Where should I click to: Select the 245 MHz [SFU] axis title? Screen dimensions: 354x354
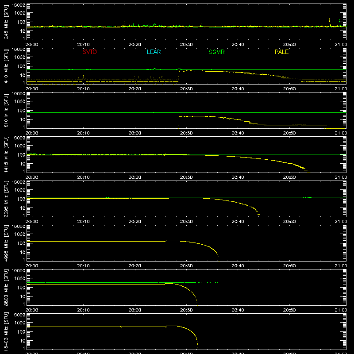click(6, 22)
